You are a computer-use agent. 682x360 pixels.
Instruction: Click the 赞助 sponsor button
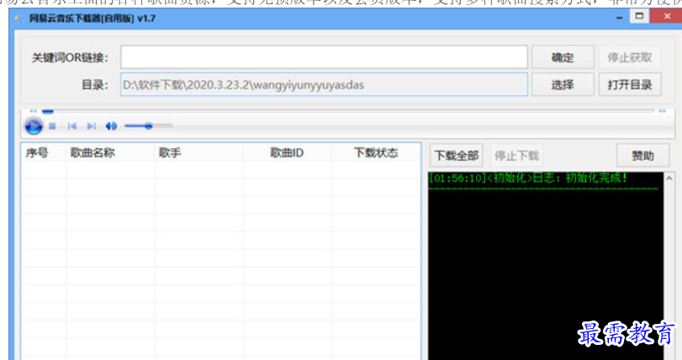tap(642, 156)
